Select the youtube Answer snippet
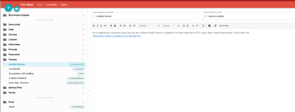Image resolution: width=295 pixels, height=112 pixels. point(44,64)
